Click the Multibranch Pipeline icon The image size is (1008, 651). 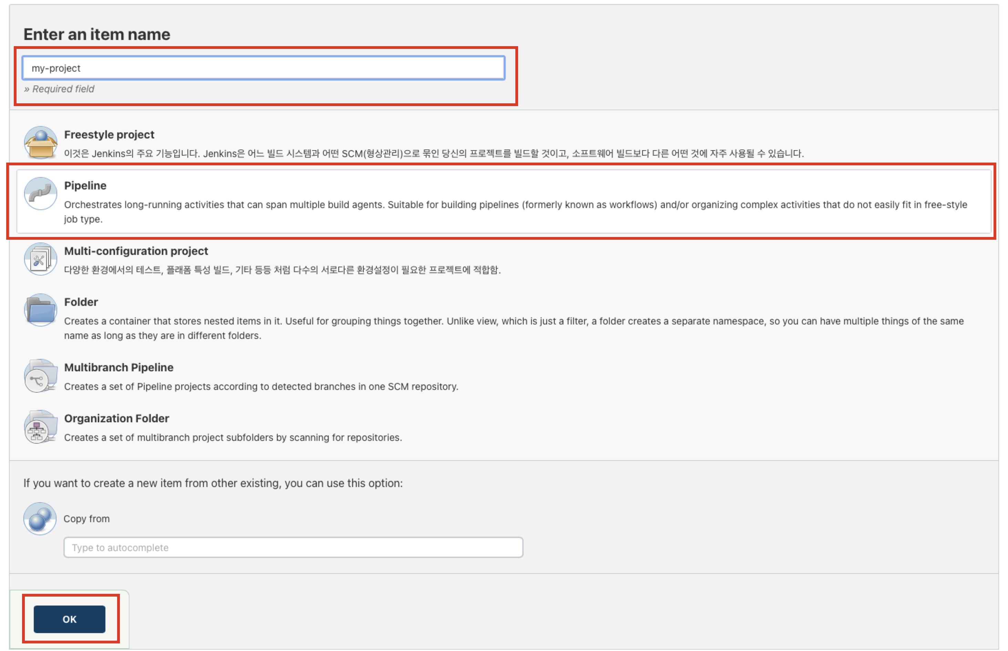(41, 376)
